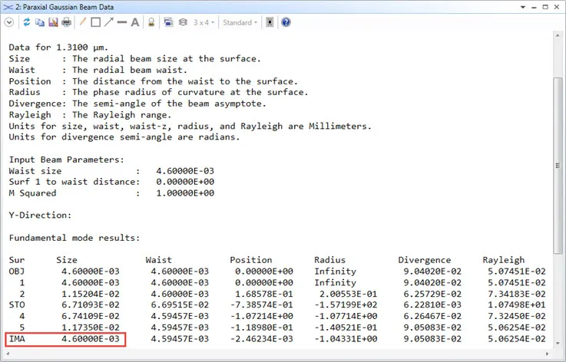Open help with the question mark icon

coord(286,22)
